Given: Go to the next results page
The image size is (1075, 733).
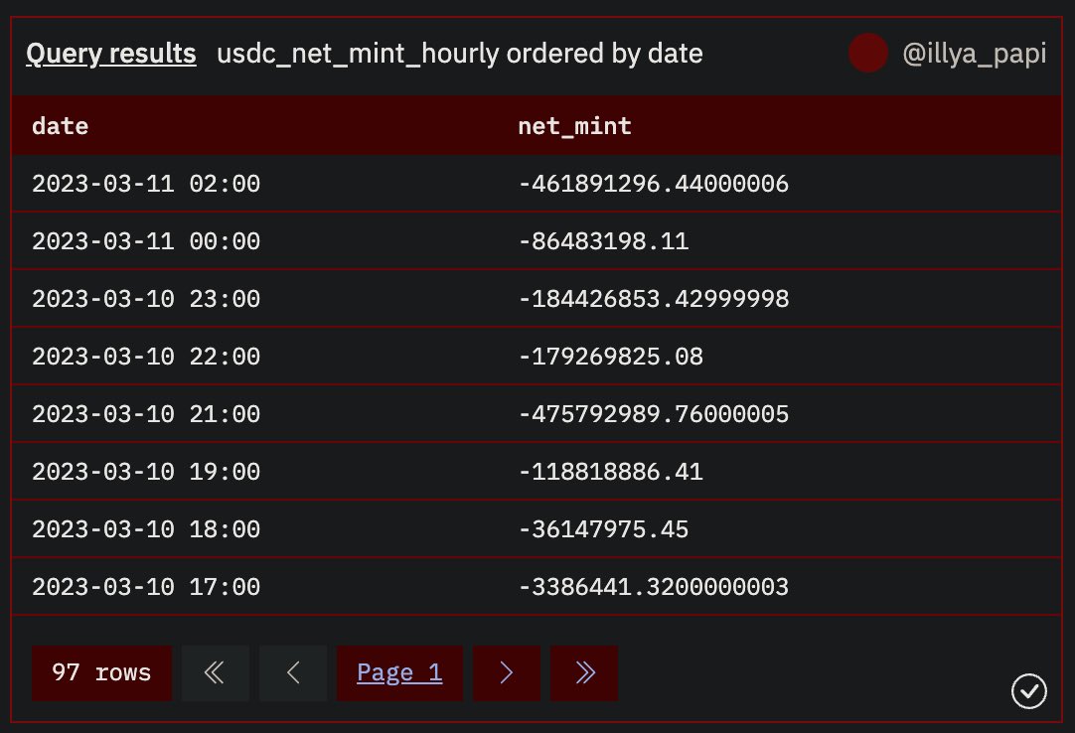Looking at the screenshot, I should [x=507, y=673].
